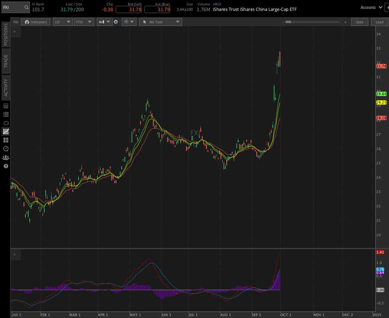
Task: Click the clock history sidebar icon
Action: 6,148
